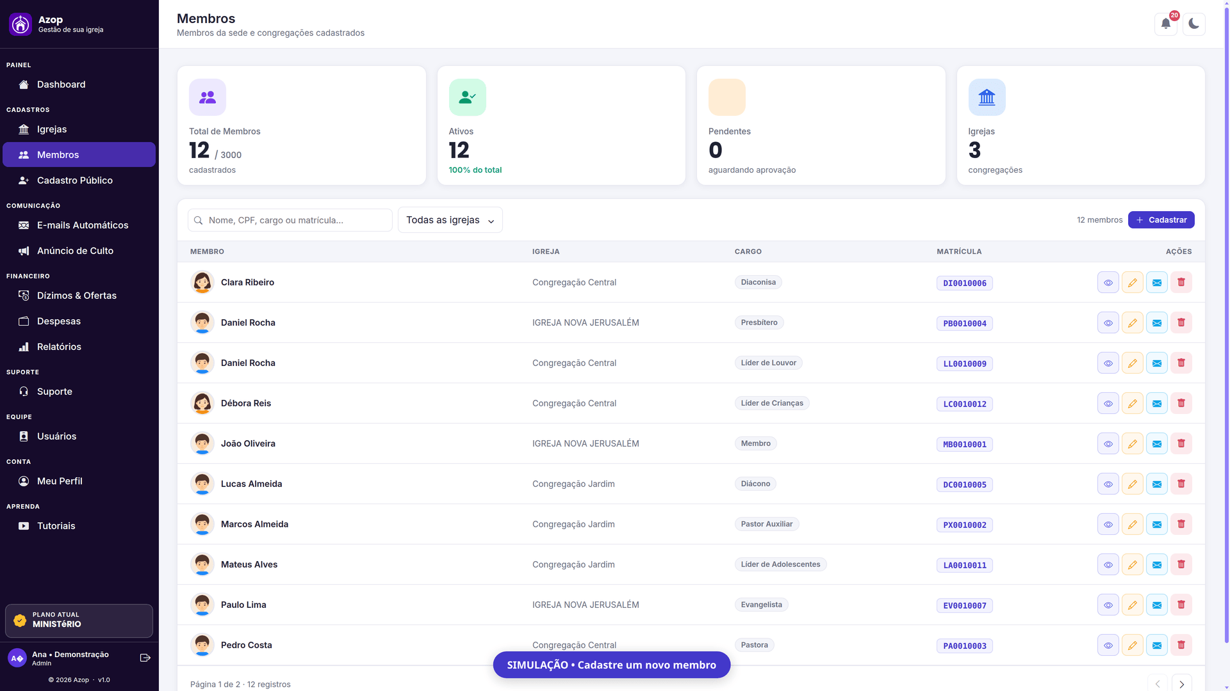The width and height of the screenshot is (1230, 691).
Task: Email Lucas Almeida using the envelope icon
Action: point(1157,484)
